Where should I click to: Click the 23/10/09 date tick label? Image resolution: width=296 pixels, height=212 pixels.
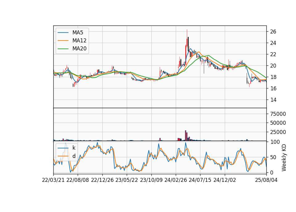coord(151,180)
